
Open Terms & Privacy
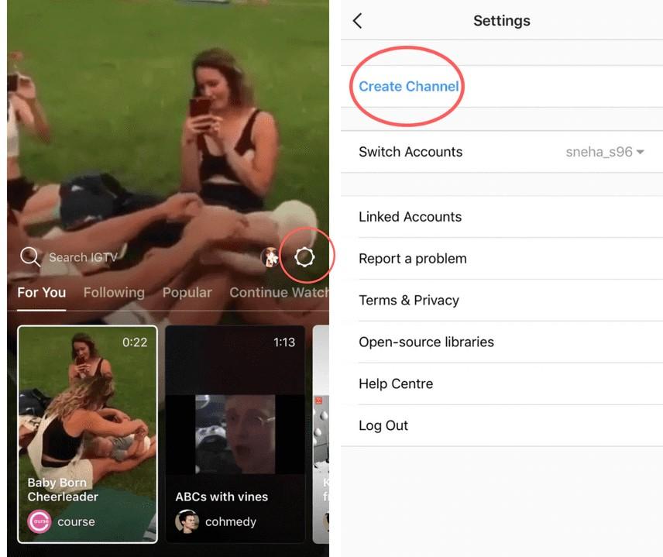(x=502, y=301)
